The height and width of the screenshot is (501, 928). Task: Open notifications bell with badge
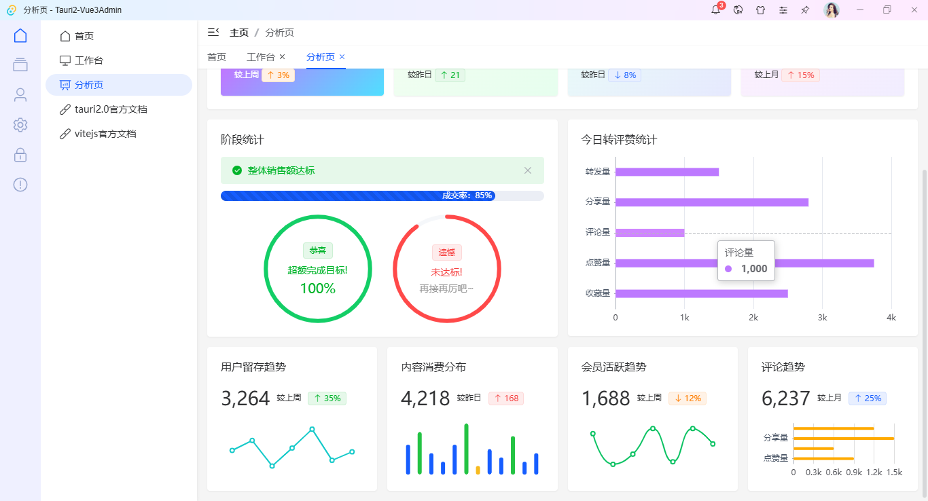coord(715,10)
